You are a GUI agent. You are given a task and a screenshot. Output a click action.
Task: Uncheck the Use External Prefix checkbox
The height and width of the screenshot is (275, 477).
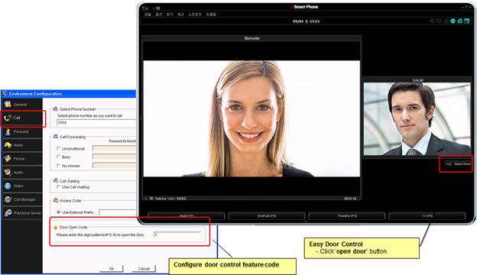coord(58,212)
